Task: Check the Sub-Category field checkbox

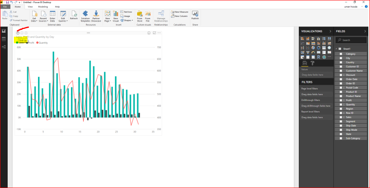Action: pos(341,138)
